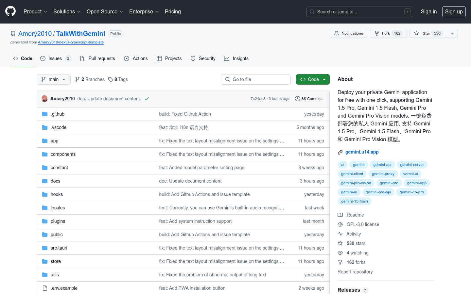
Task: Open the 'build: Fixed Github Action' commit message
Action: coord(185,114)
